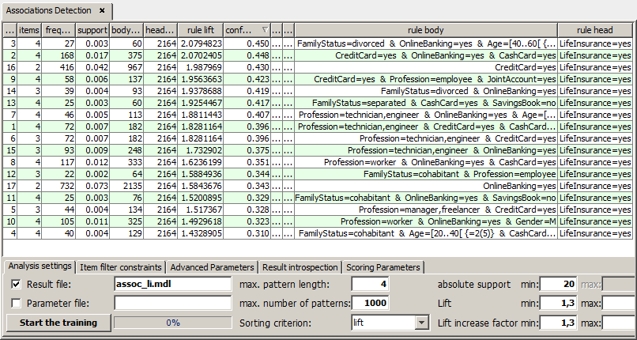The image size is (637, 340).
Task: Click lift value 1.5200895
Action: point(201,198)
